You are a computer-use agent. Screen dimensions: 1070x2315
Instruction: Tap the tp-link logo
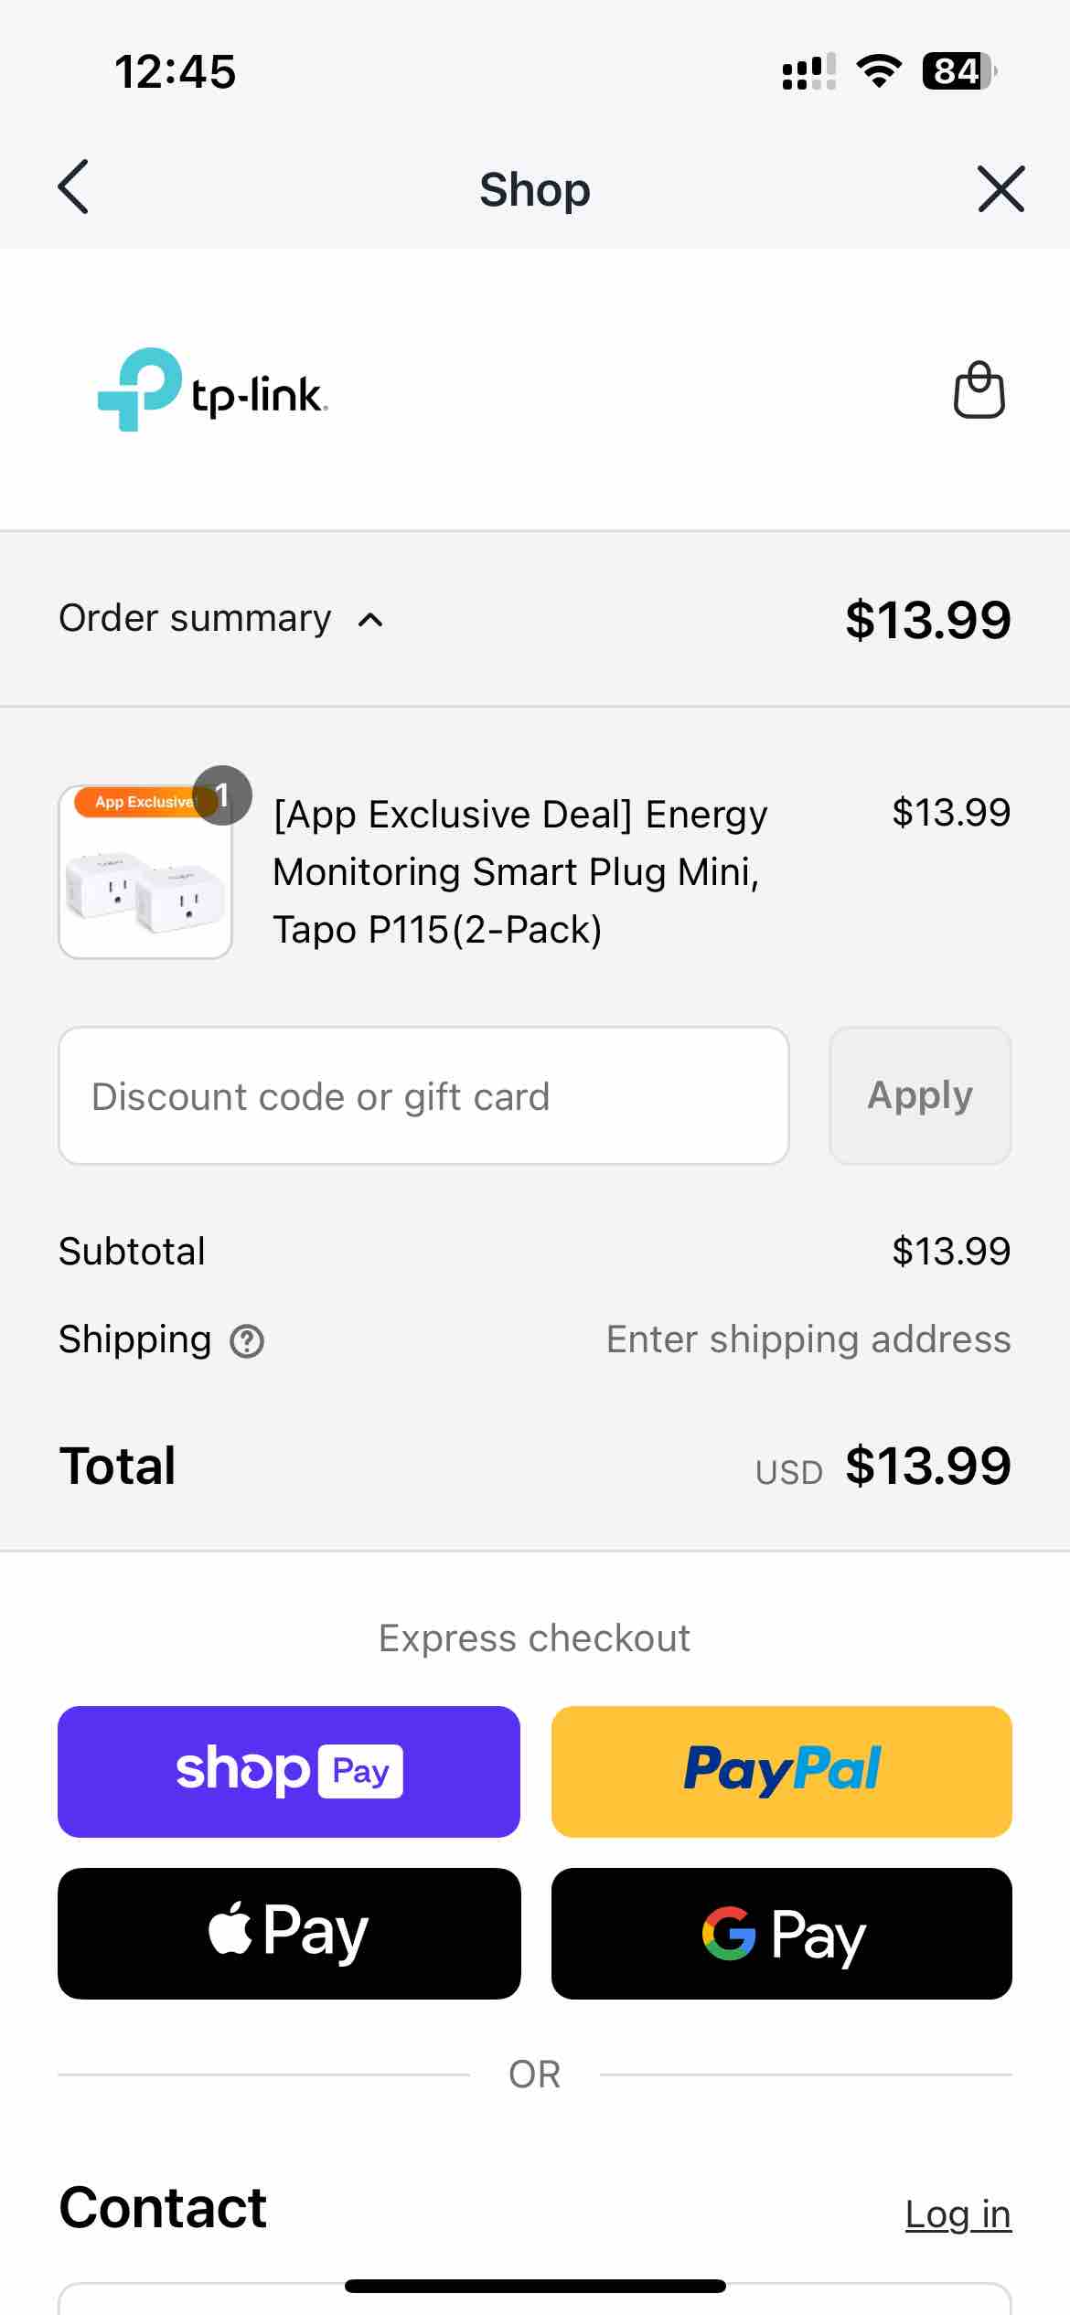point(212,389)
